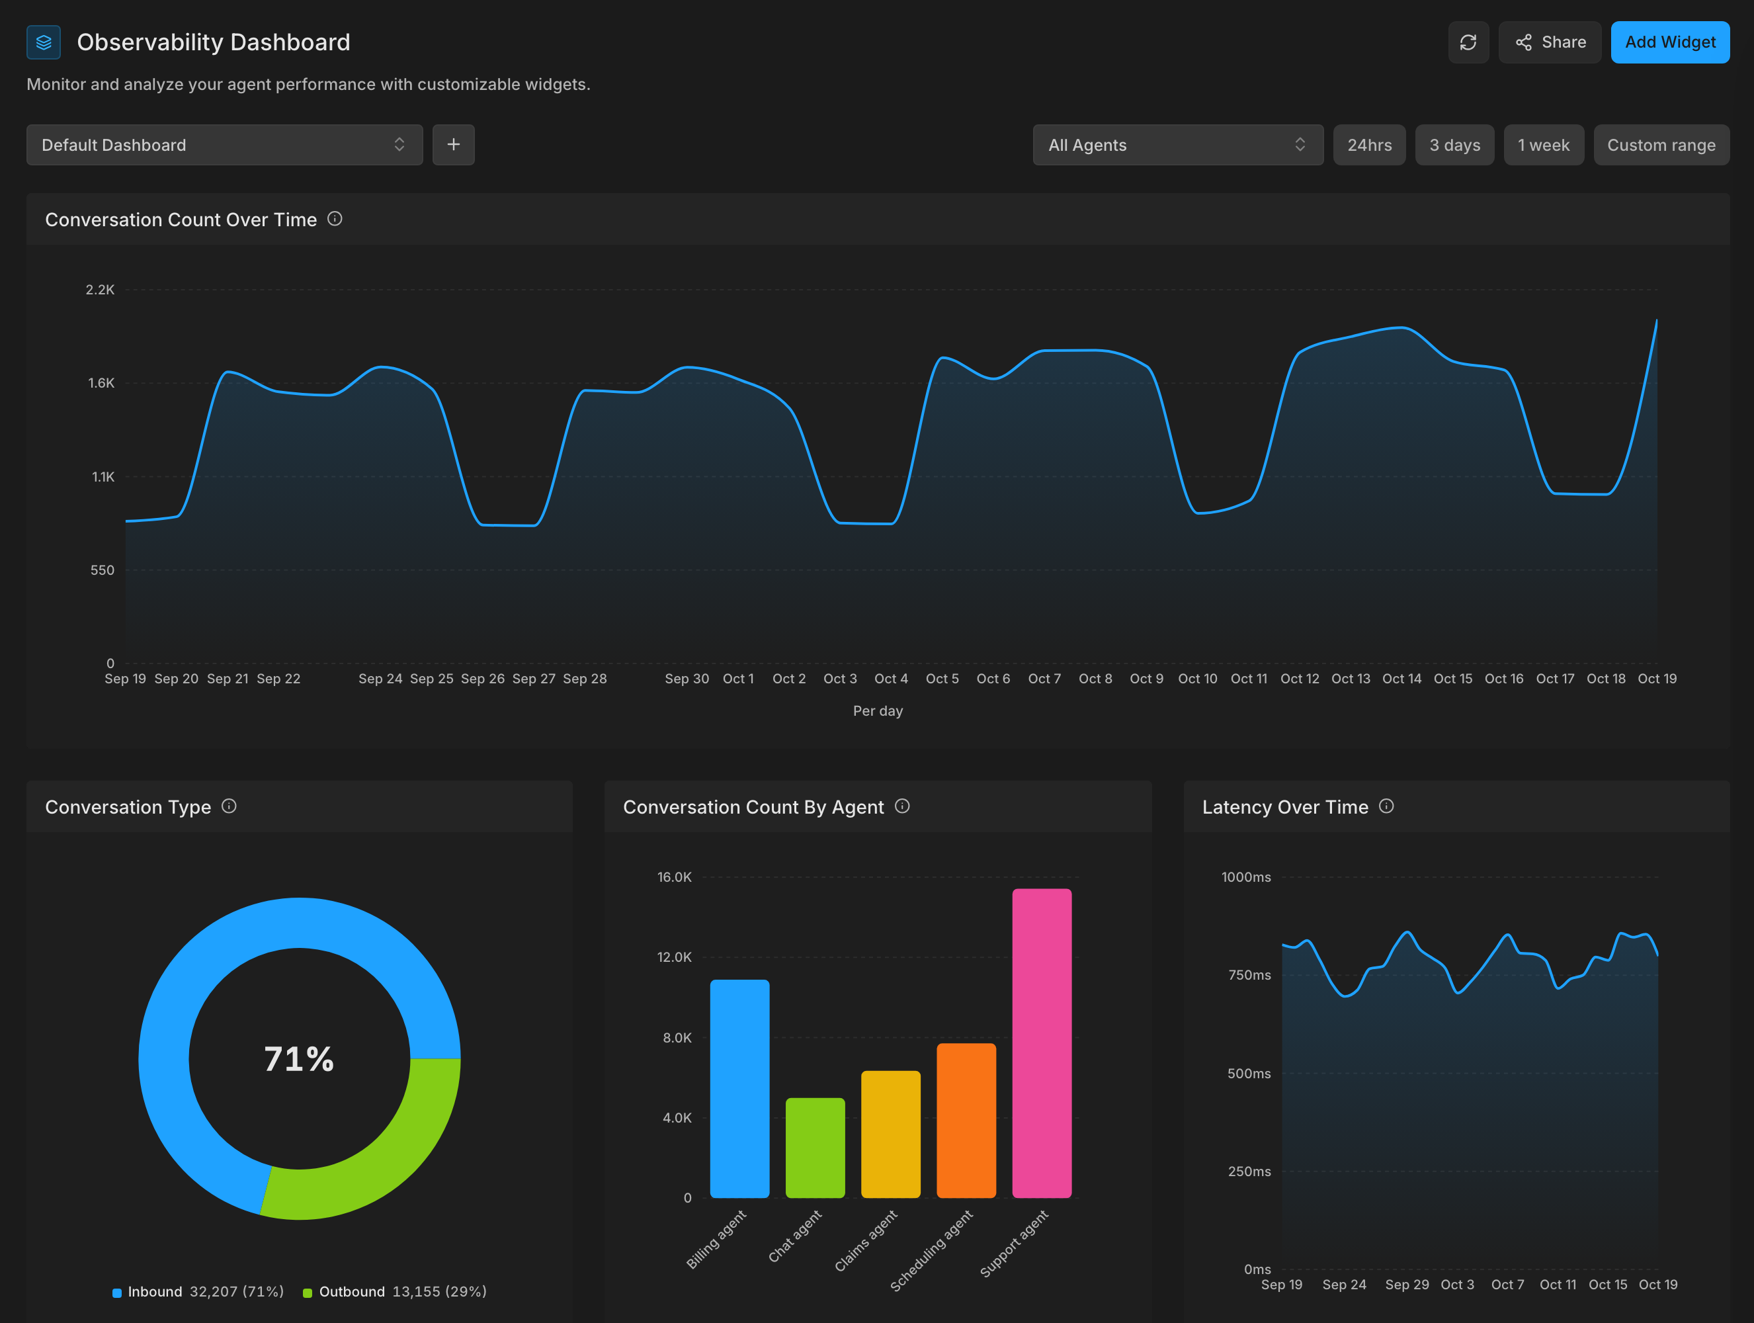Click the Conversation Count Over Time title

181,220
